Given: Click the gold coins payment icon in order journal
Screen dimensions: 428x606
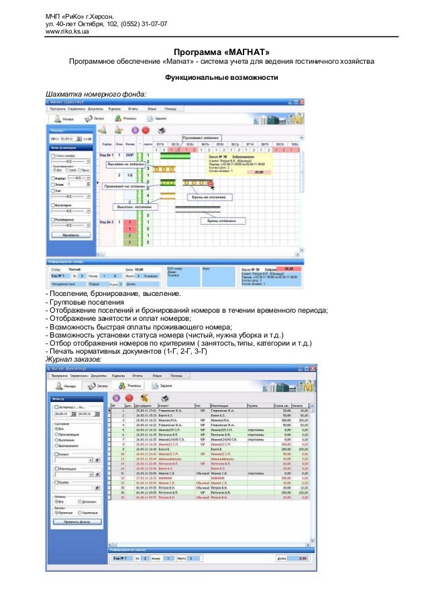Looking at the screenshot, I should tap(144, 398).
